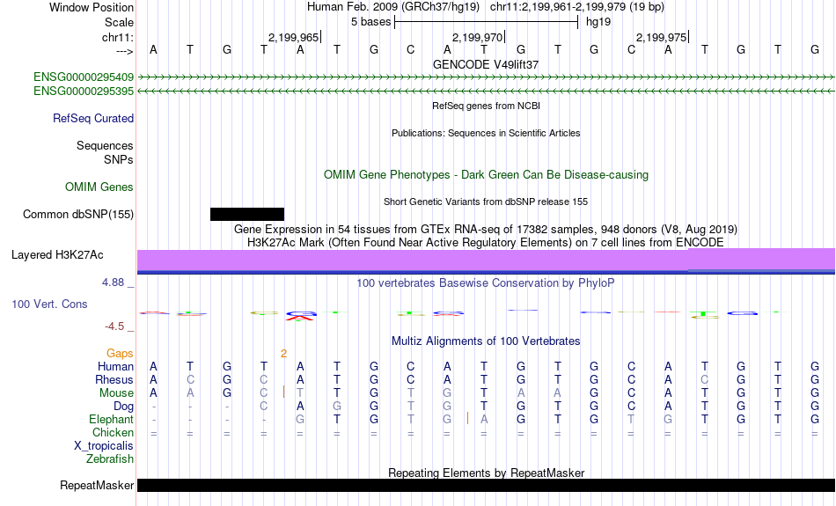Click Multiz Alignments of 100 Vertebrates title
Screen dimensions: 836x506
point(486,341)
